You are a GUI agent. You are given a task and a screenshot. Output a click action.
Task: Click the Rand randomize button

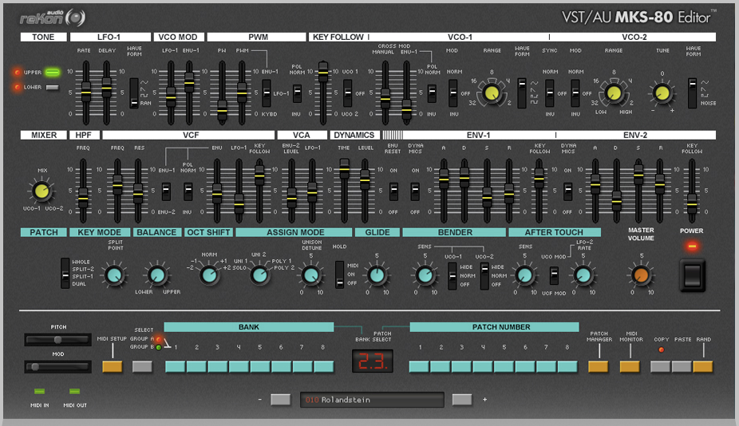[x=703, y=367]
